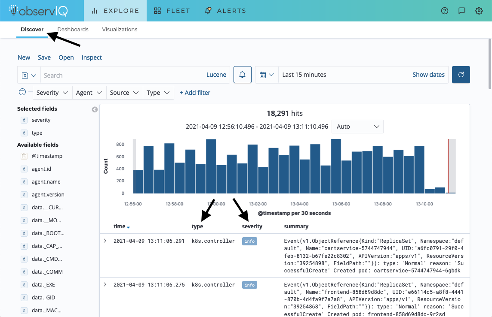Select the Dashboards tab
The width and height of the screenshot is (492, 317).
(x=73, y=30)
